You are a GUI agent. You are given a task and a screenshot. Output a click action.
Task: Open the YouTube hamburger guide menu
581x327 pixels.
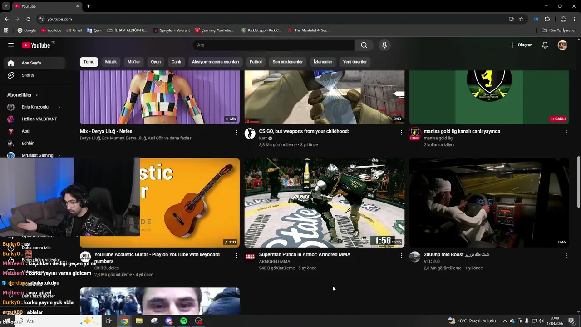click(11, 45)
